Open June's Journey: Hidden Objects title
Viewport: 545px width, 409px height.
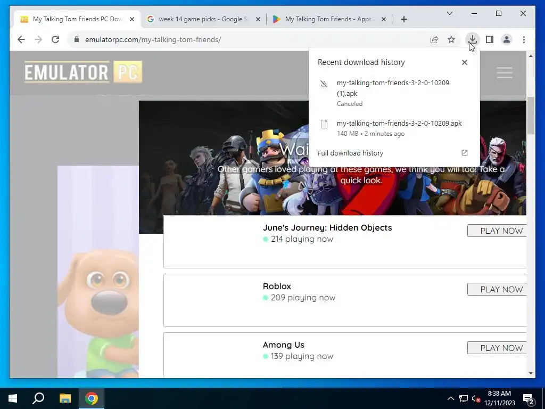tap(327, 228)
